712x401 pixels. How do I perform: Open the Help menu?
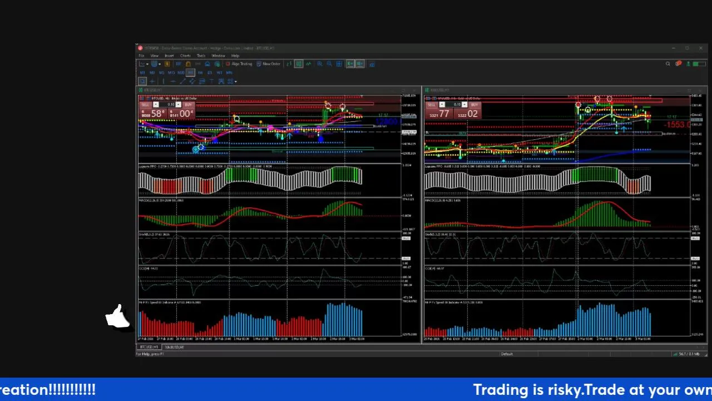[235, 56]
